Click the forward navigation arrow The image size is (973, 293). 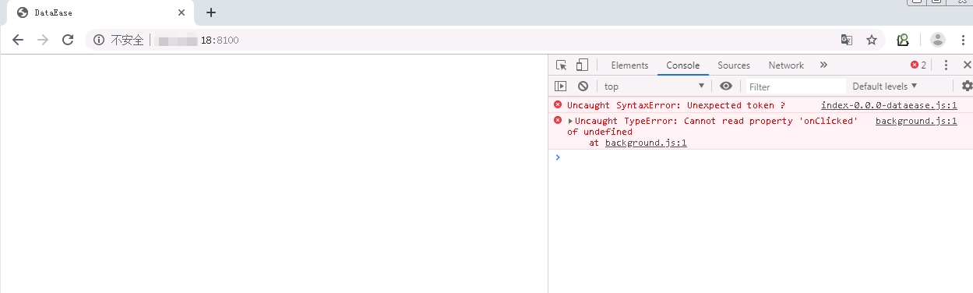tap(43, 40)
